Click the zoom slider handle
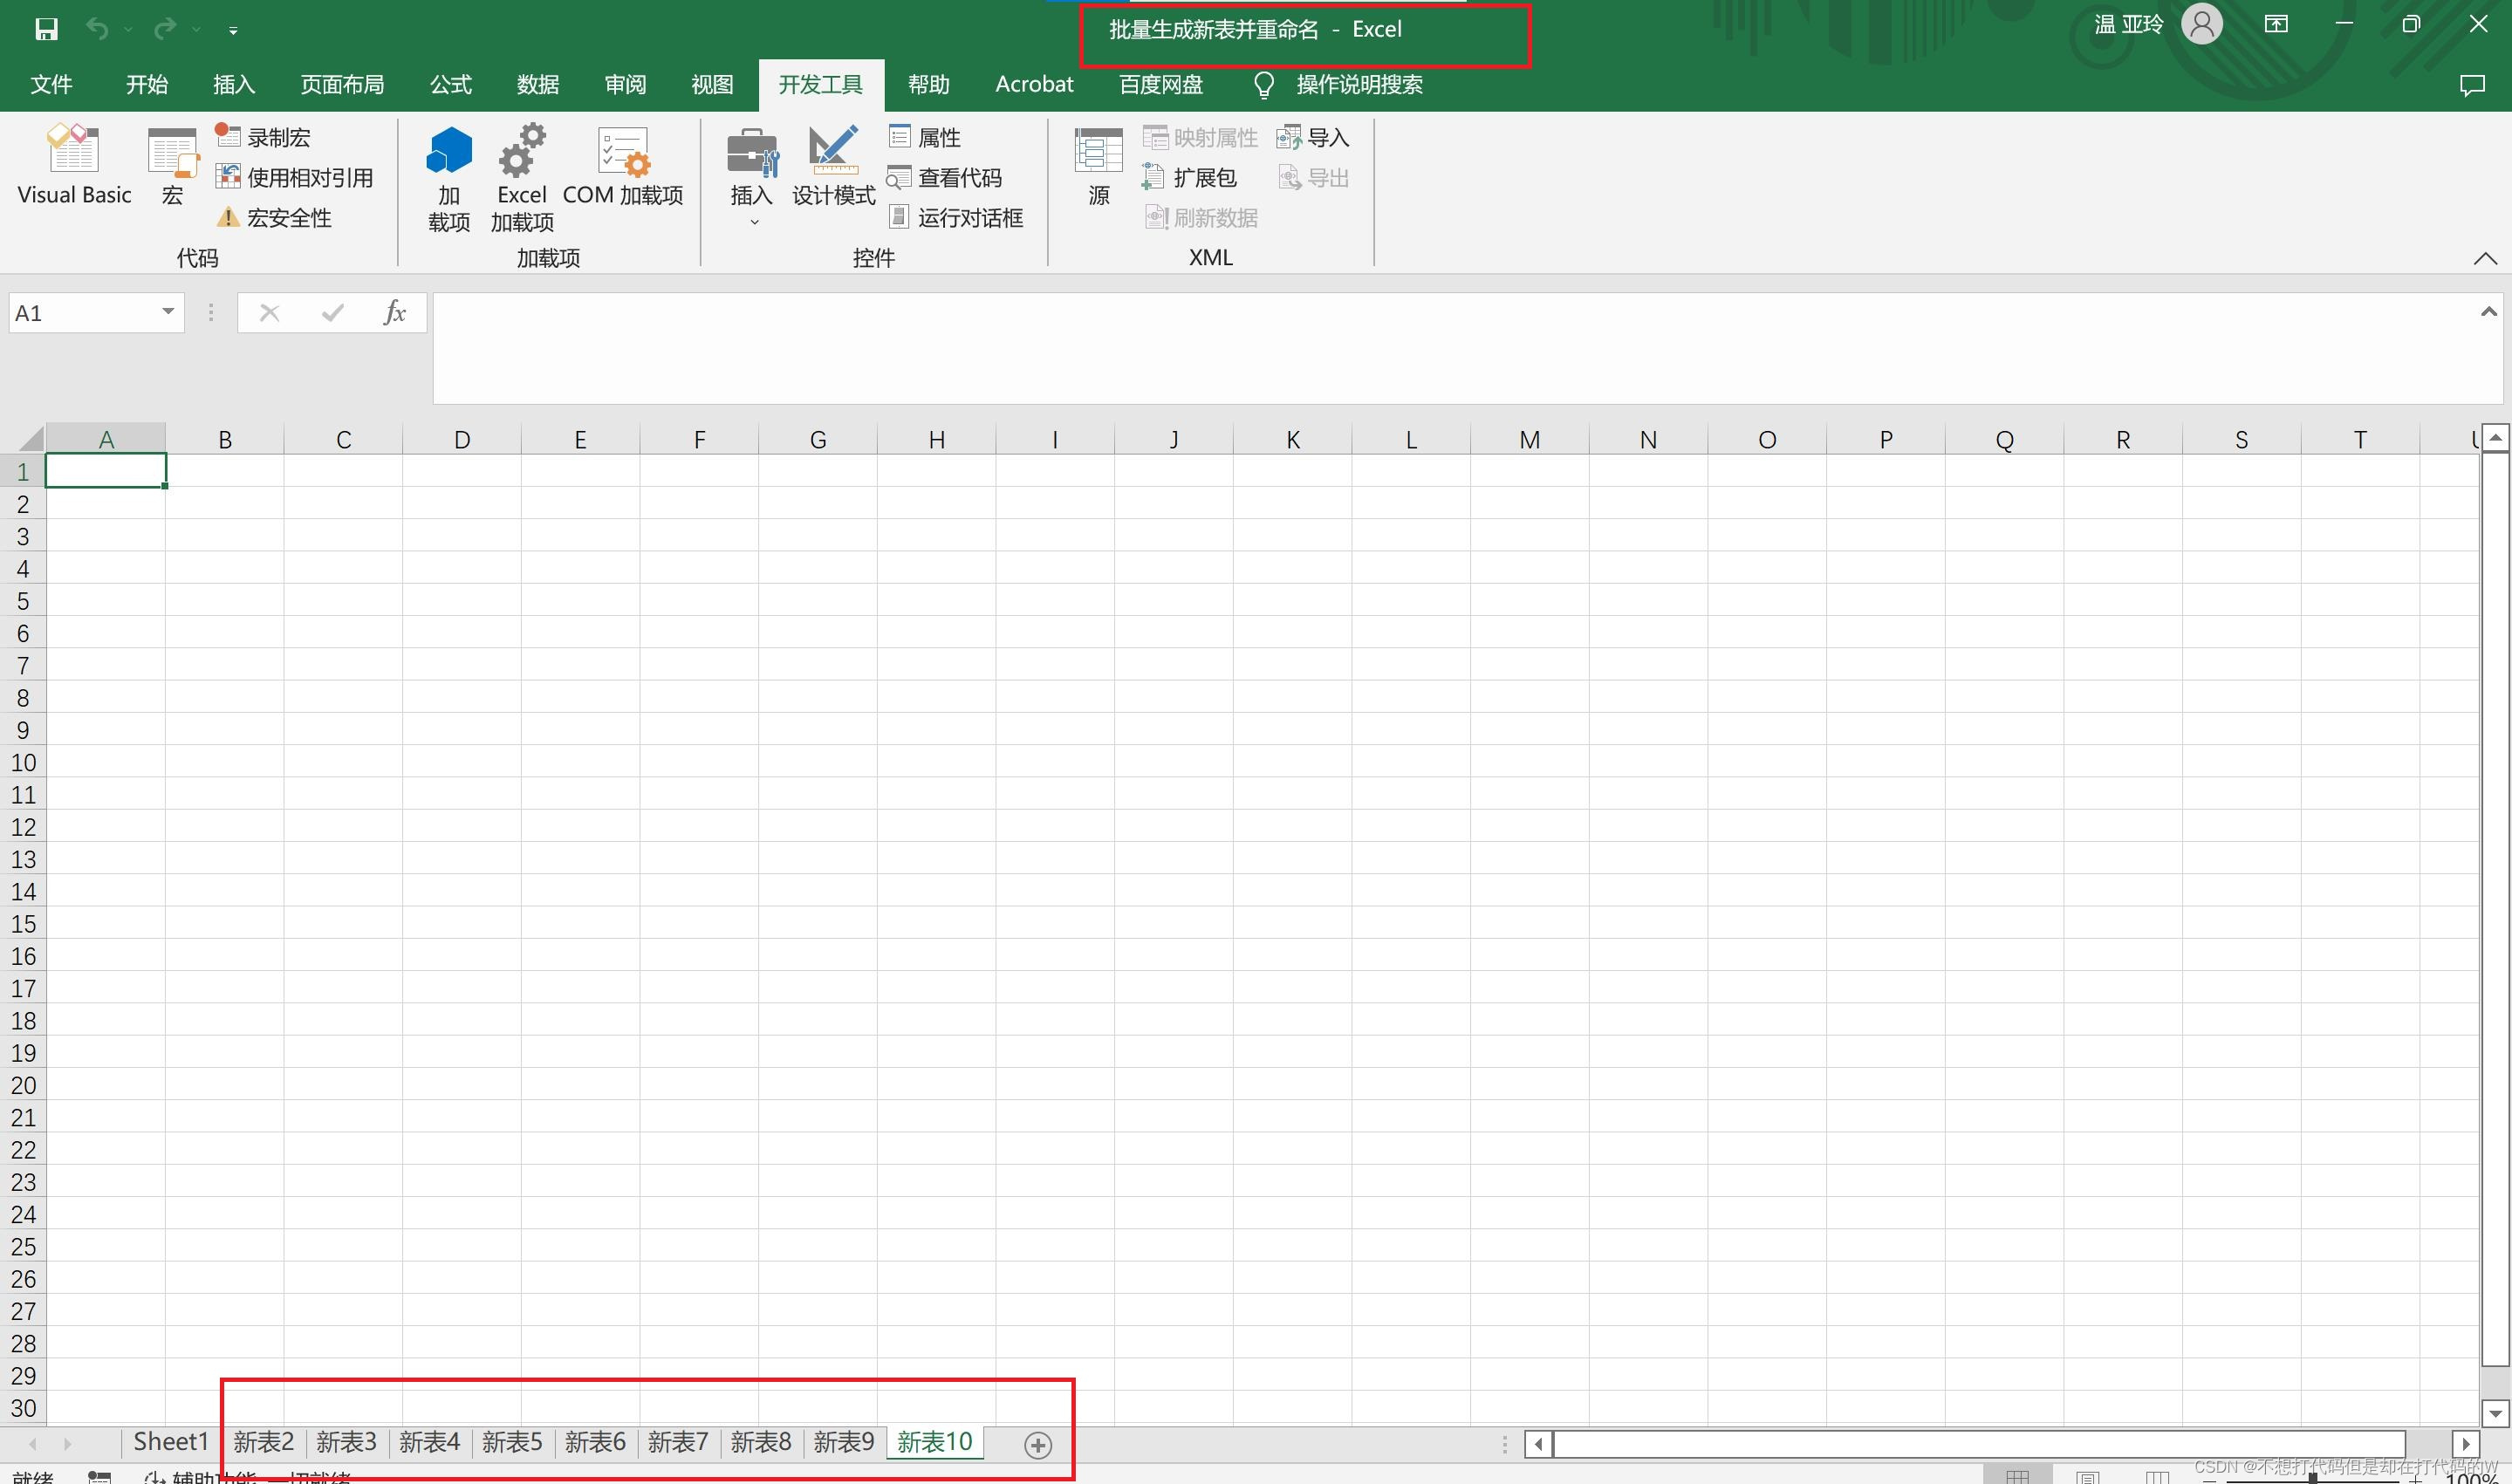 tap(2312, 1478)
